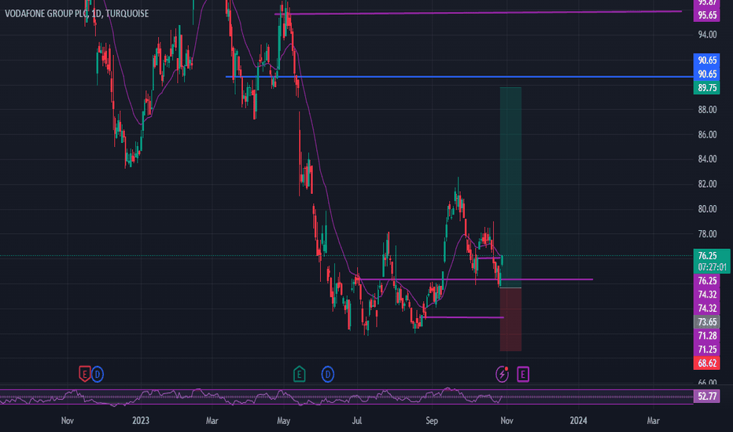Screen dimensions: 733x432
Task: Click the May label on time axis
Action: point(283,421)
